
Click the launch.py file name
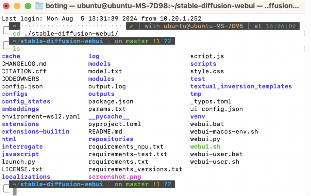click(x=19, y=162)
